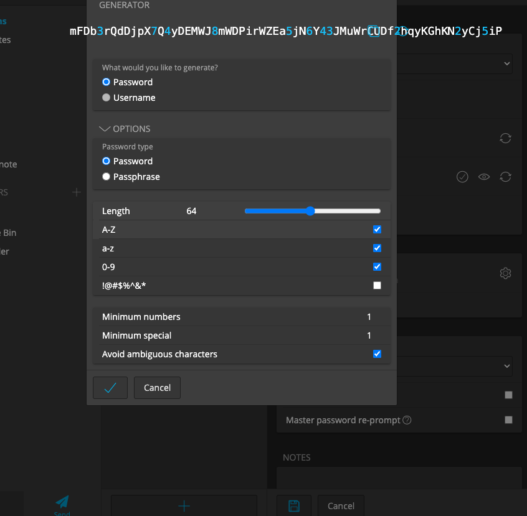Click the Minimum numbers value field

coord(369,317)
